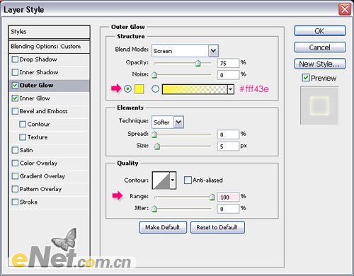Close the Layer Style dialog
Viewport: 354px width, 276px height.
pyautogui.click(x=345, y=9)
